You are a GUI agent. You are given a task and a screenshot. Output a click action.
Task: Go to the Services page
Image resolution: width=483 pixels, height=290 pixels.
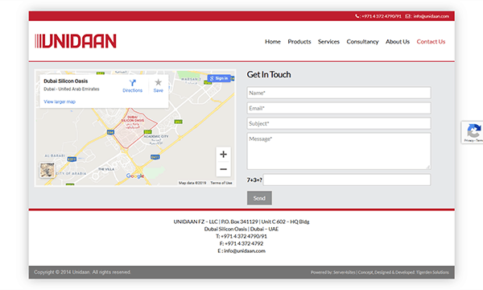click(328, 42)
